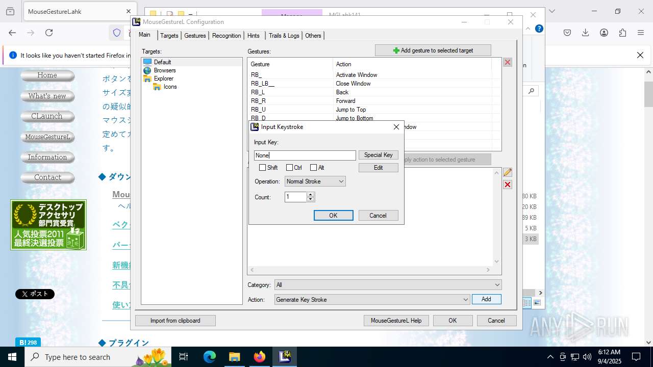Viewport: 653px width, 367px height.
Task: Select the Browsers target
Action: (x=164, y=70)
